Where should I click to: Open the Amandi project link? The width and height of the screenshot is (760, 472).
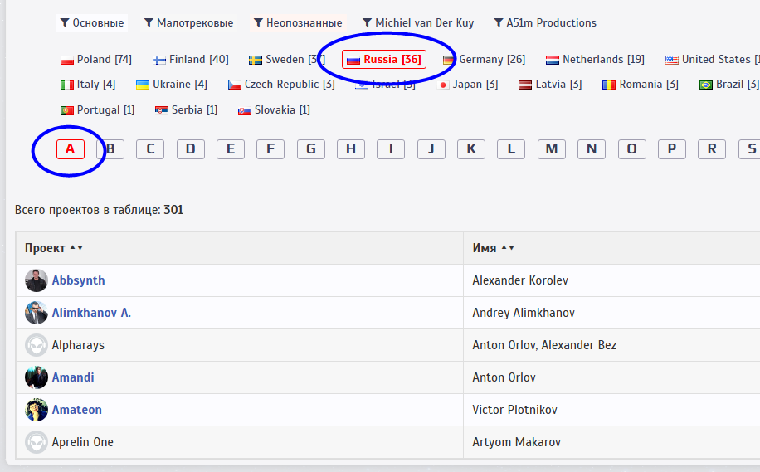(73, 377)
